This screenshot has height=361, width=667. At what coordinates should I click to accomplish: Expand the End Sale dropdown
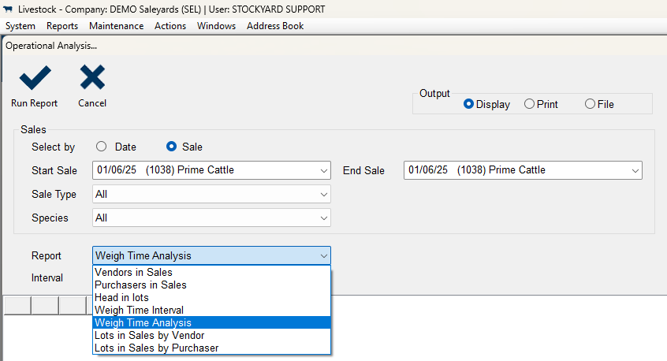[x=635, y=170]
